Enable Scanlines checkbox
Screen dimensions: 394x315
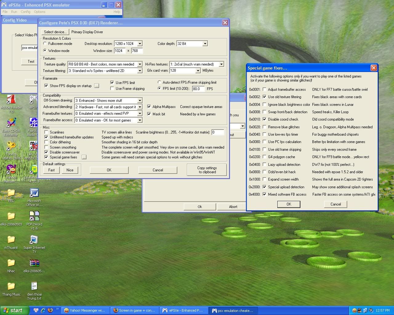pos(46,132)
